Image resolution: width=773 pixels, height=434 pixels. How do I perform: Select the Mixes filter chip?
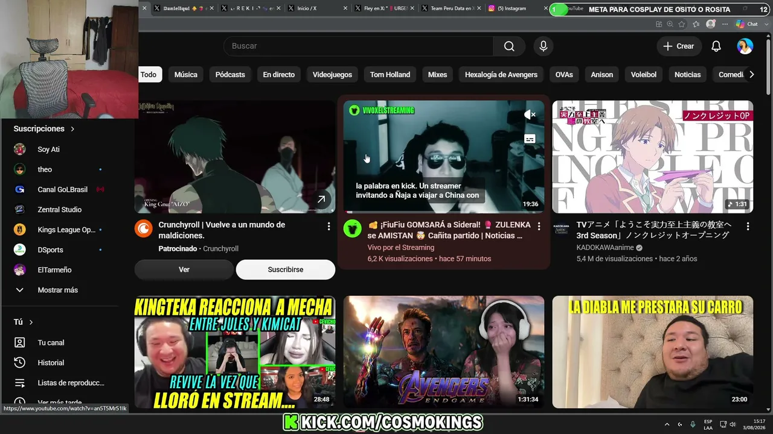click(437, 75)
